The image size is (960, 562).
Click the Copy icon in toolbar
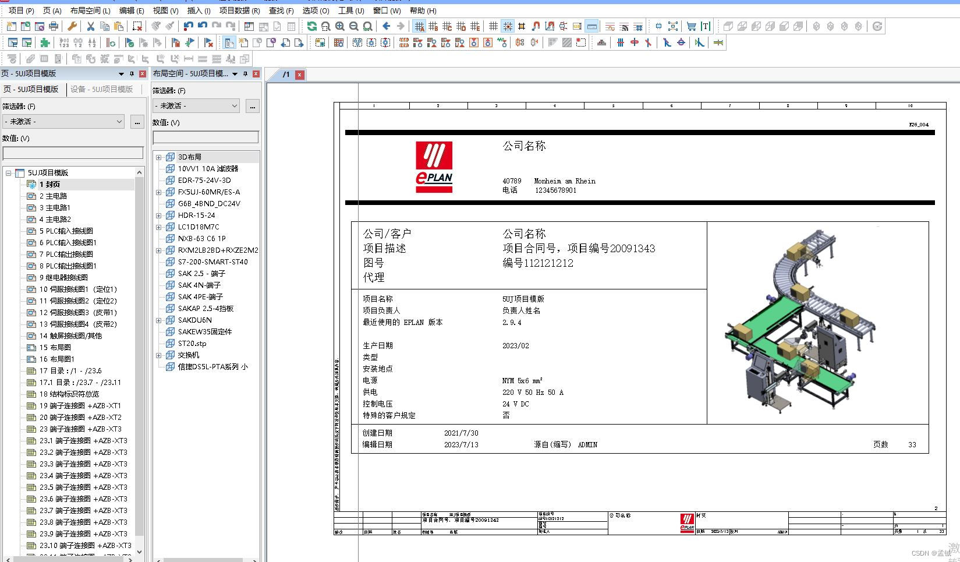click(105, 26)
